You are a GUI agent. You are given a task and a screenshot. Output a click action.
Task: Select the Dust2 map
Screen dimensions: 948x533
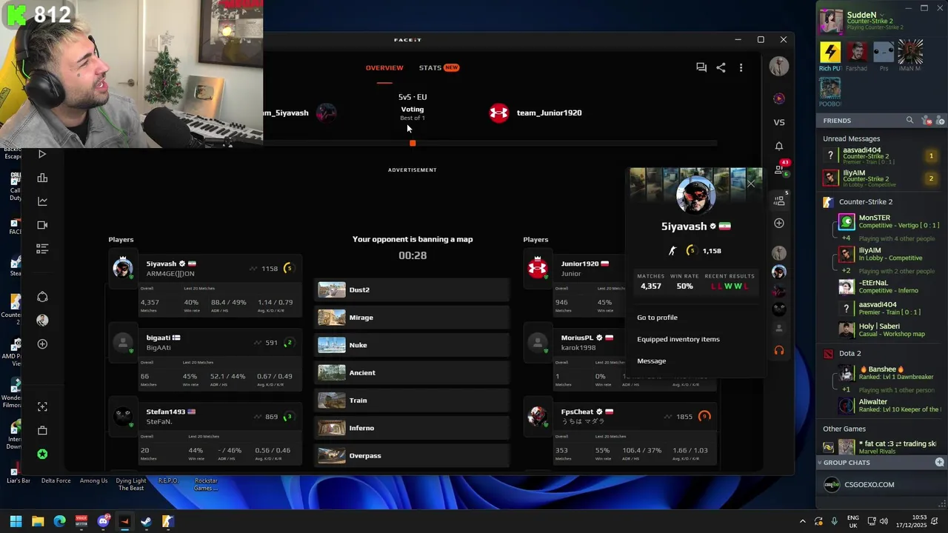[413, 289]
